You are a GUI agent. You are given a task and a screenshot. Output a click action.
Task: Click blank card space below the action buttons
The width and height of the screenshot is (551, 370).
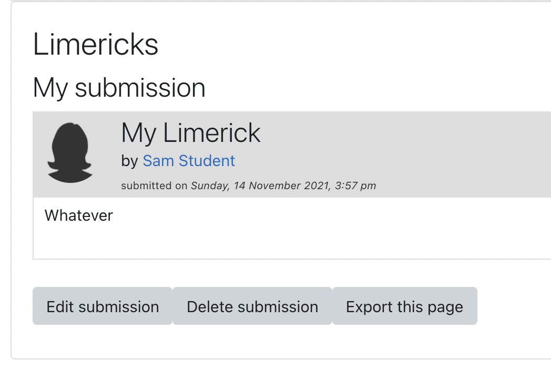pyautogui.click(x=281, y=342)
